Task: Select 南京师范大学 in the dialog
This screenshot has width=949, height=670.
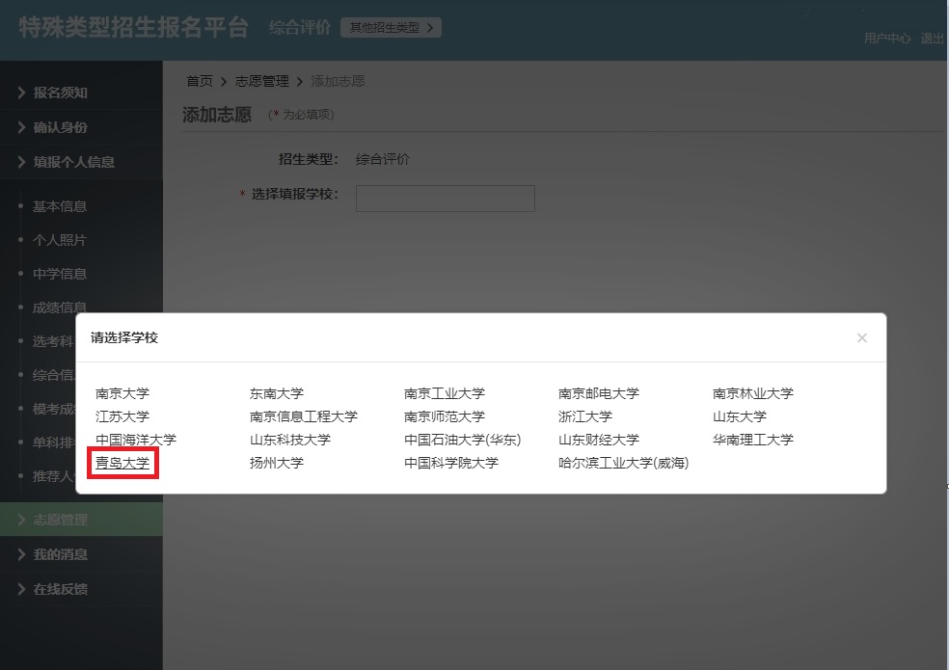Action: [445, 416]
